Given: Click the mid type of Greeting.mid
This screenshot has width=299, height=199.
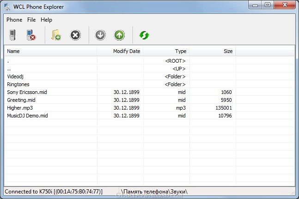Looking at the screenshot, I should coord(182,100).
